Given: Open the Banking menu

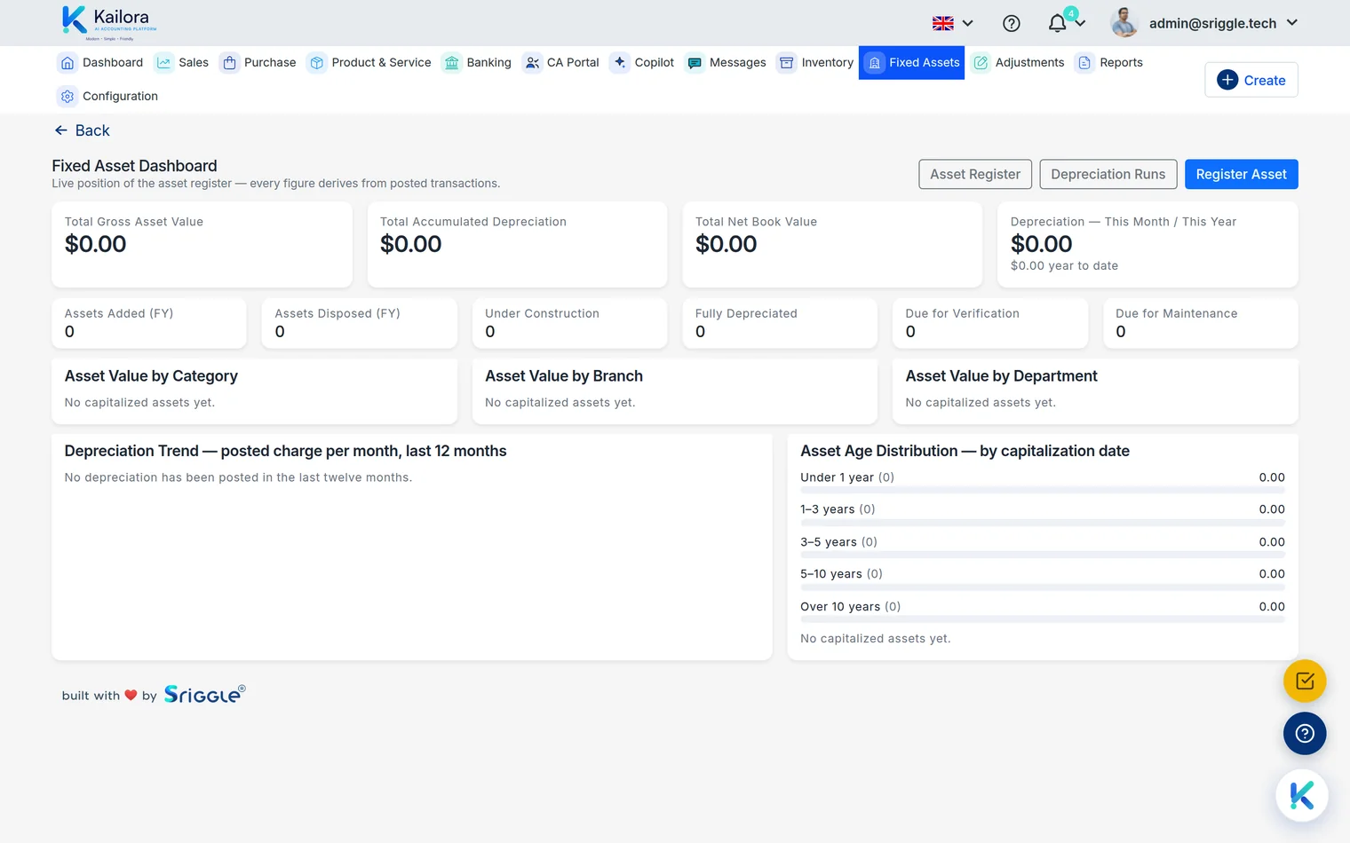Looking at the screenshot, I should coord(478,63).
